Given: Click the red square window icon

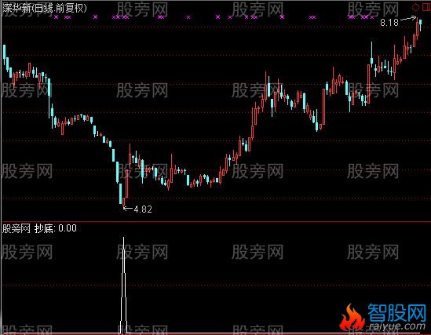Looking at the screenshot, I should click(426, 7).
